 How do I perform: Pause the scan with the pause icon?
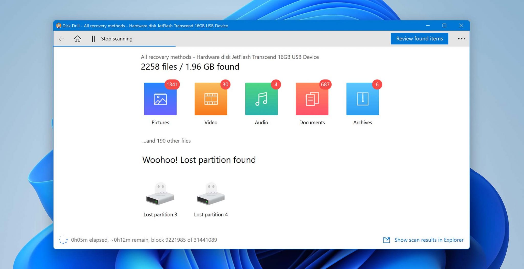coord(93,39)
